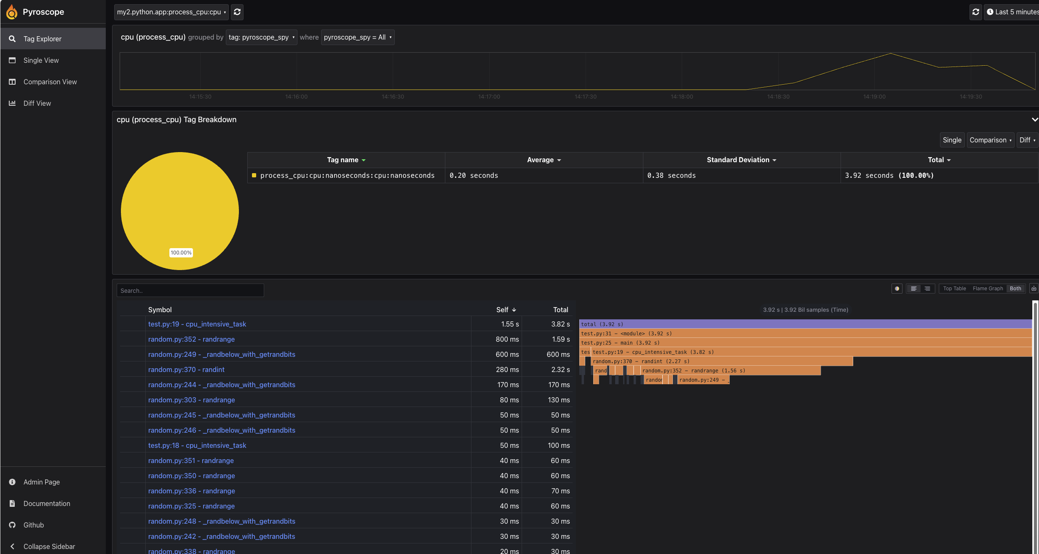The height and width of the screenshot is (554, 1039).
Task: Open Diff View from the sidebar
Action: click(x=37, y=103)
